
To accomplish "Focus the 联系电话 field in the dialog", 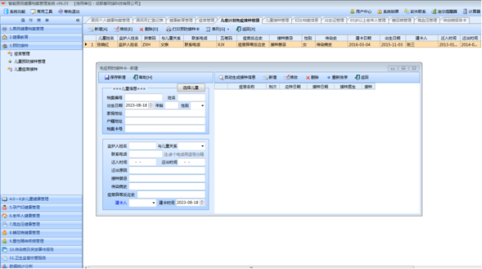I will [146, 154].
